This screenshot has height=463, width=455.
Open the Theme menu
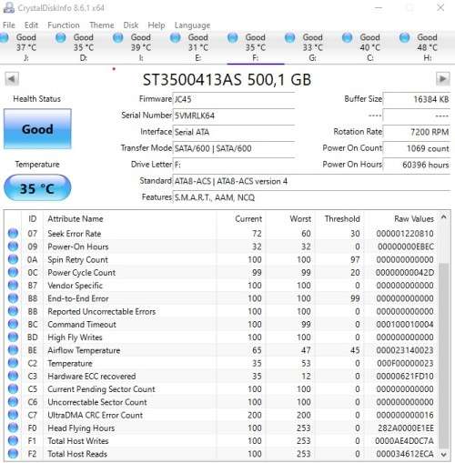pos(102,25)
